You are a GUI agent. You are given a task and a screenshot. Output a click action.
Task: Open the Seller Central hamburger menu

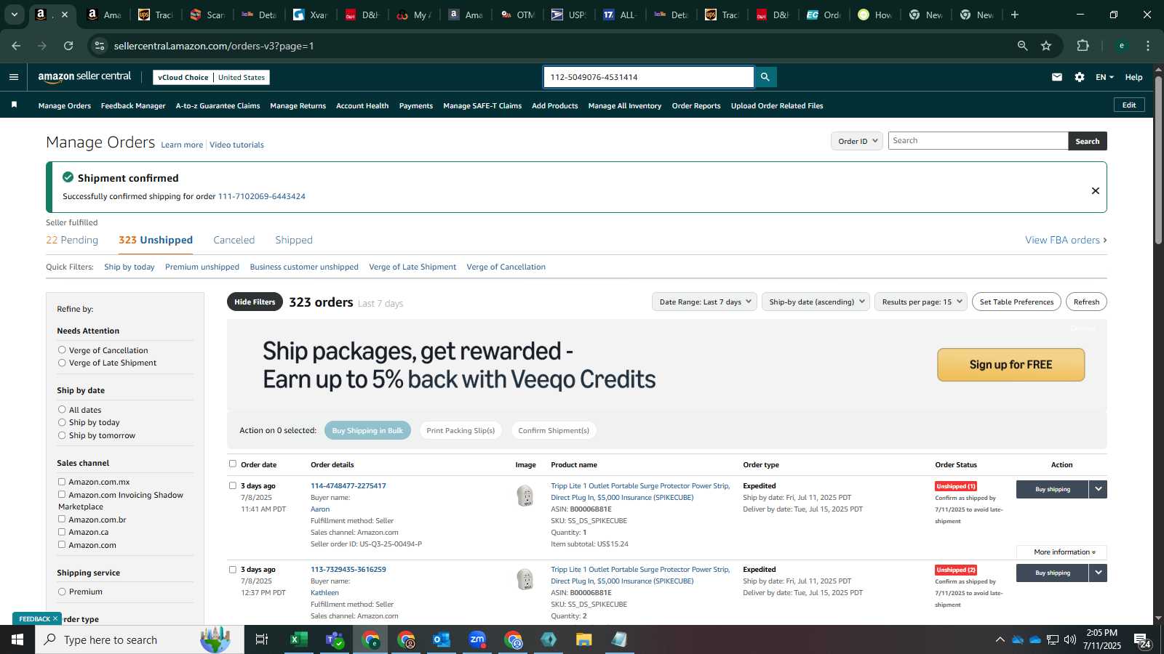click(14, 77)
